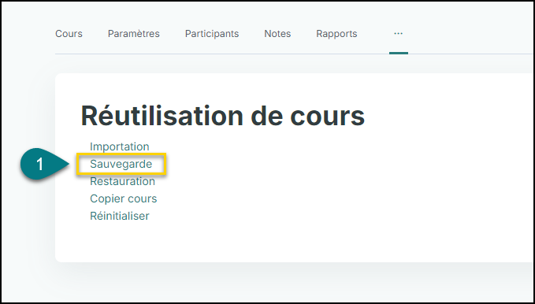The width and height of the screenshot is (535, 304).
Task: Click the Réinitialiser link
Action: 120,216
